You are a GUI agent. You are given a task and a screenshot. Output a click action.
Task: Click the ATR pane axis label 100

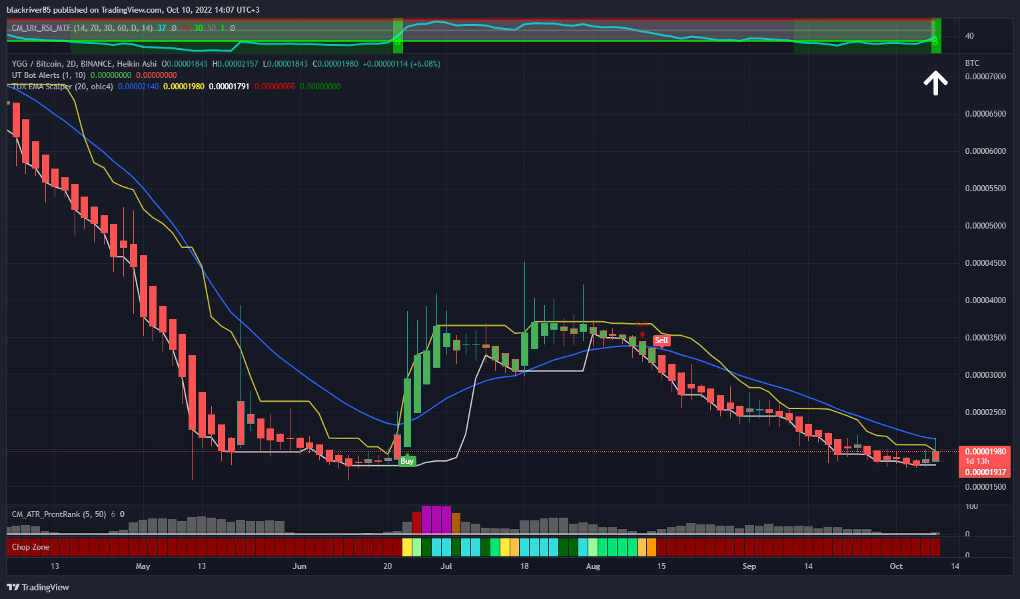coord(971,507)
